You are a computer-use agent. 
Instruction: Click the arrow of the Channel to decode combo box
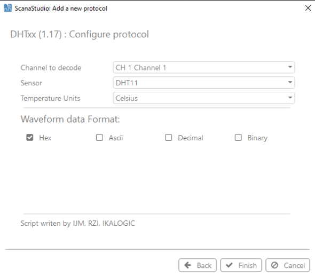290,67
